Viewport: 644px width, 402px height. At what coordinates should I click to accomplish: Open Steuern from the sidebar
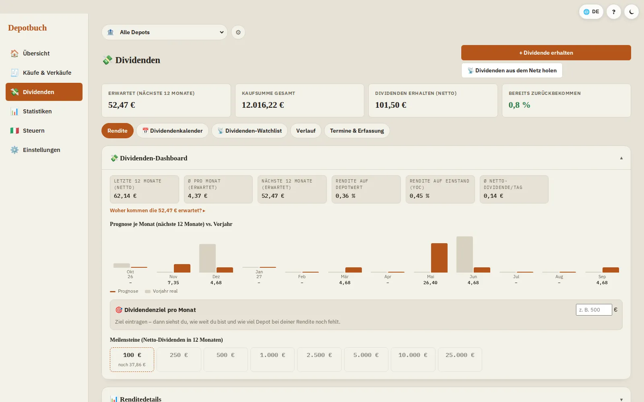click(44, 131)
